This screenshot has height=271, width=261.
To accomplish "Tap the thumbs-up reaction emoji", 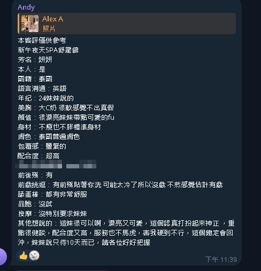I will 24,256.
